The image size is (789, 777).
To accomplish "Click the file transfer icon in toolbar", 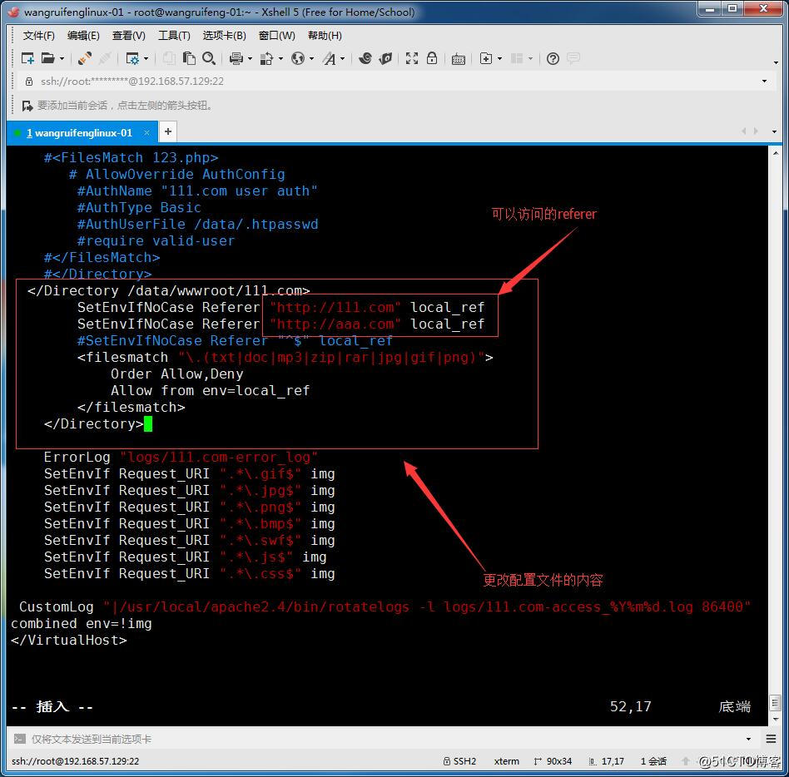I will tap(266, 59).
